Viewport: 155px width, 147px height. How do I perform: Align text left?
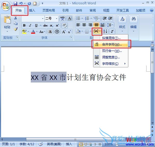point(78,25)
